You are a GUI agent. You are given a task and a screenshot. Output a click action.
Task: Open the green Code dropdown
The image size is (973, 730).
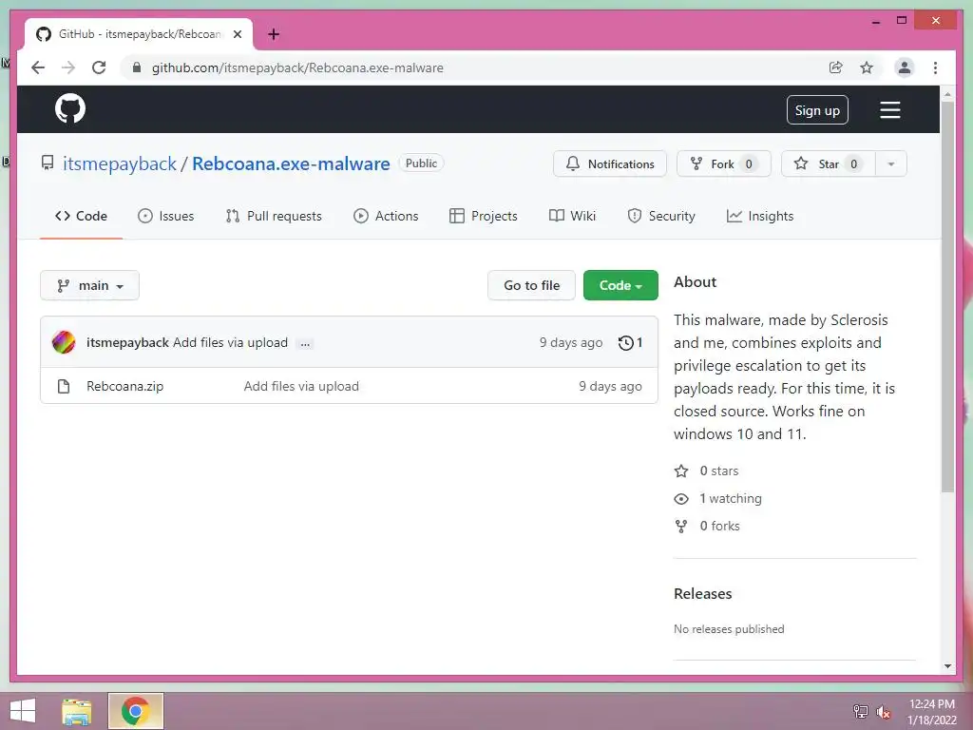click(x=620, y=285)
